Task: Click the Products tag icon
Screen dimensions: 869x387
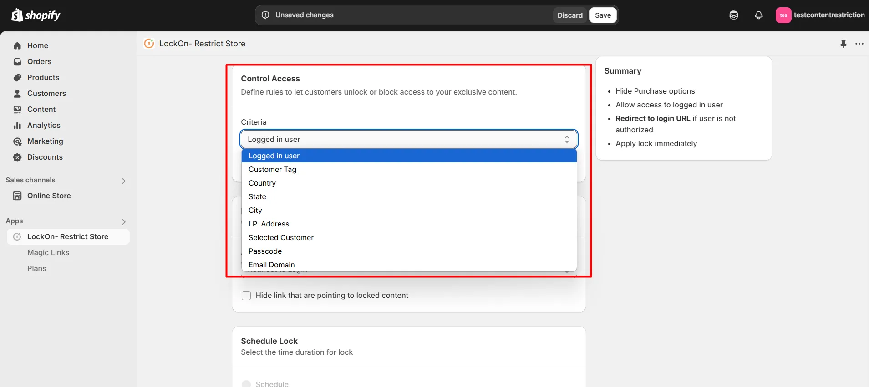Action: click(17, 77)
